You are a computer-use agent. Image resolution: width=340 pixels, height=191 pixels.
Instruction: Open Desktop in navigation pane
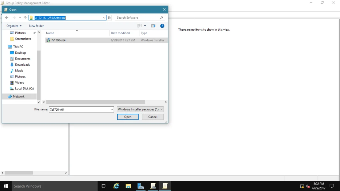[x=20, y=53]
